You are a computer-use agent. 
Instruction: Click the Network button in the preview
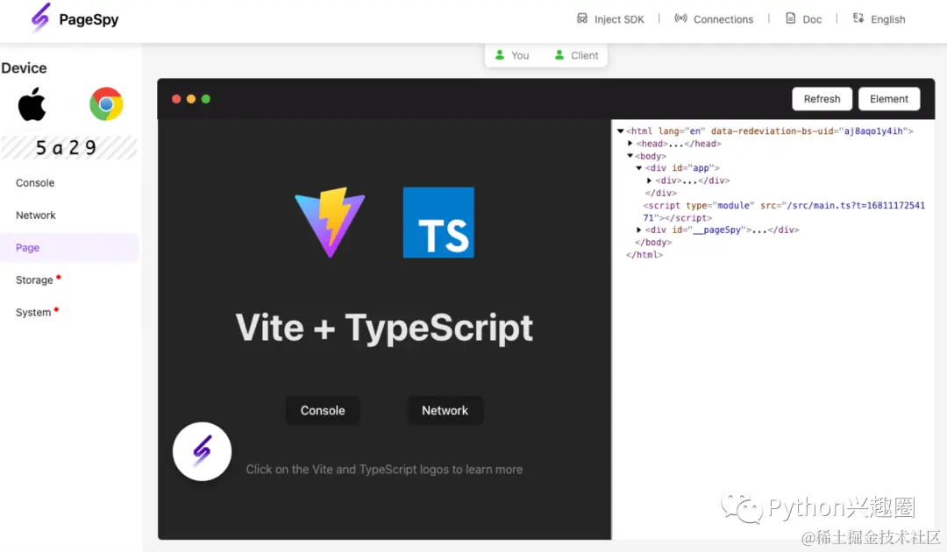pyautogui.click(x=445, y=410)
